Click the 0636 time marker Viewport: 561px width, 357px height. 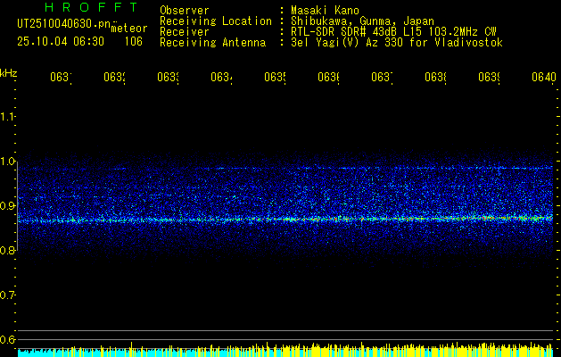click(x=328, y=78)
